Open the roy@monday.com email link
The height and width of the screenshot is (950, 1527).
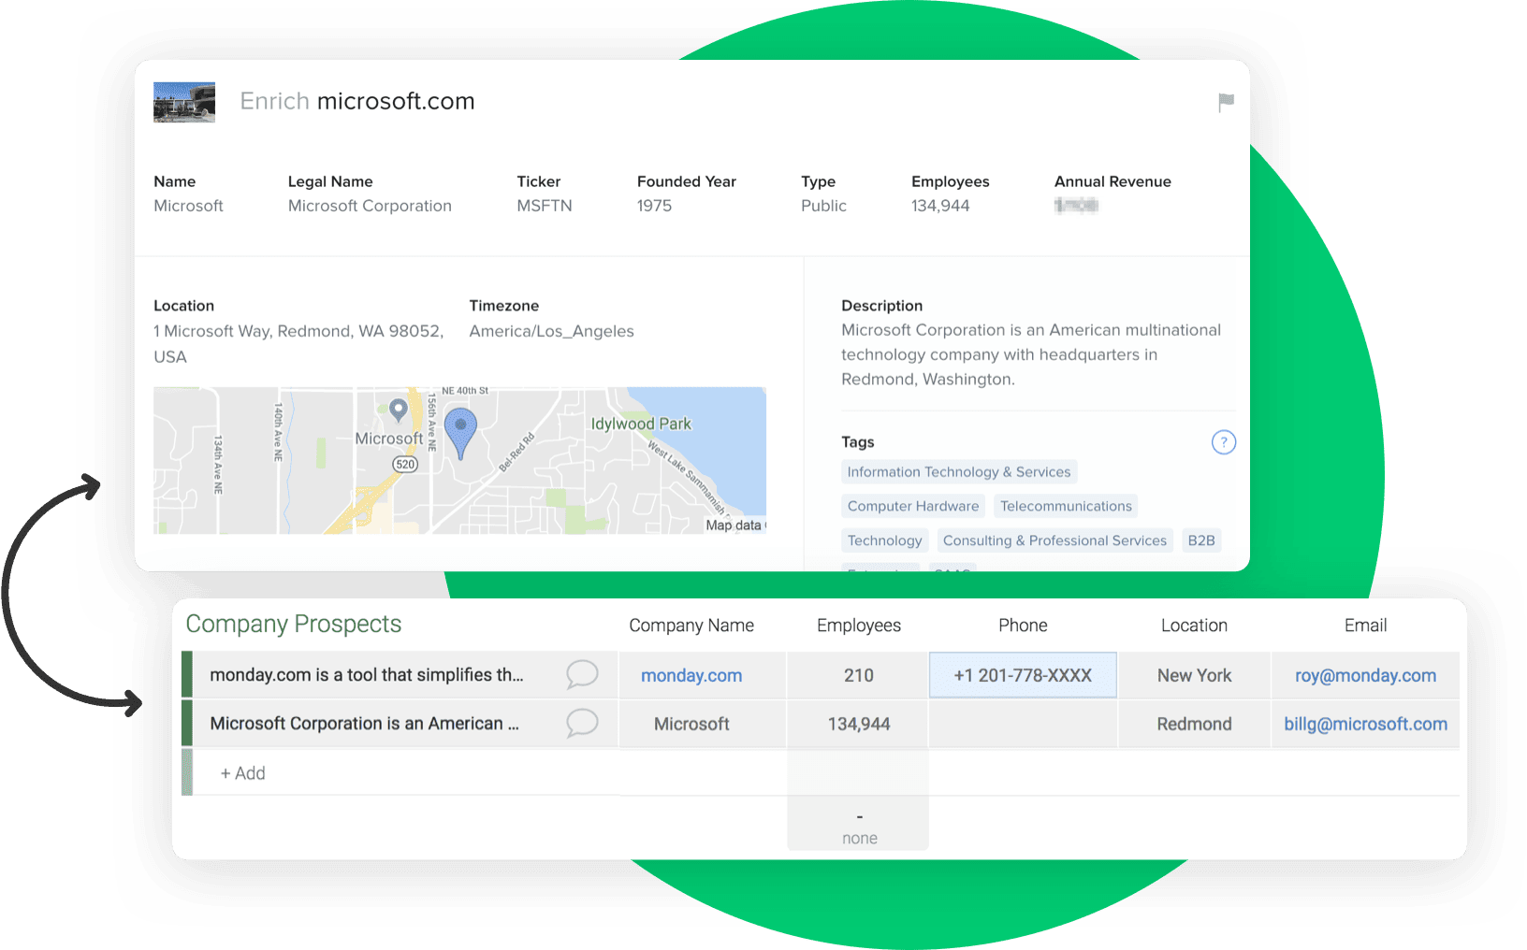pyautogui.click(x=1365, y=675)
